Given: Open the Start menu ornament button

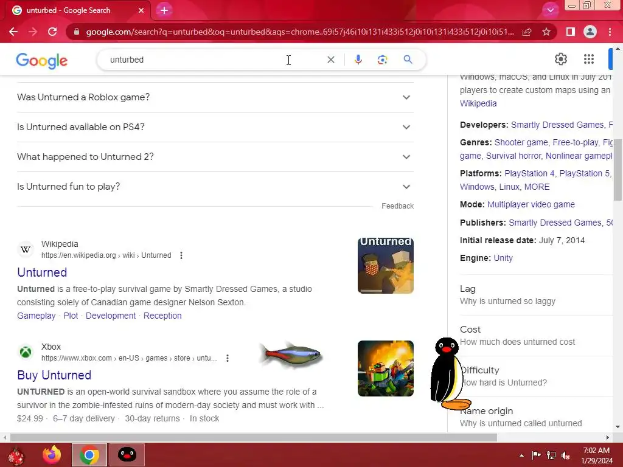Looking at the screenshot, I should (16, 455).
